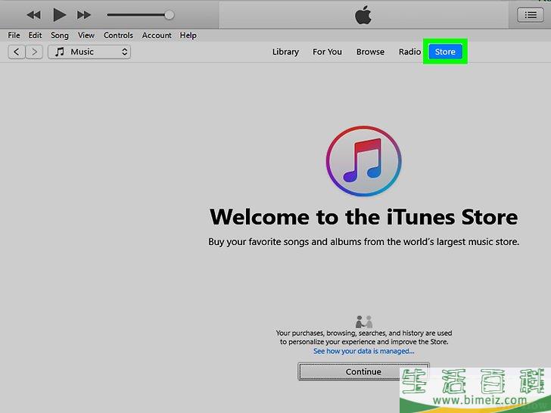Click the privacy handshake icon
The width and height of the screenshot is (551, 413).
pos(364,321)
